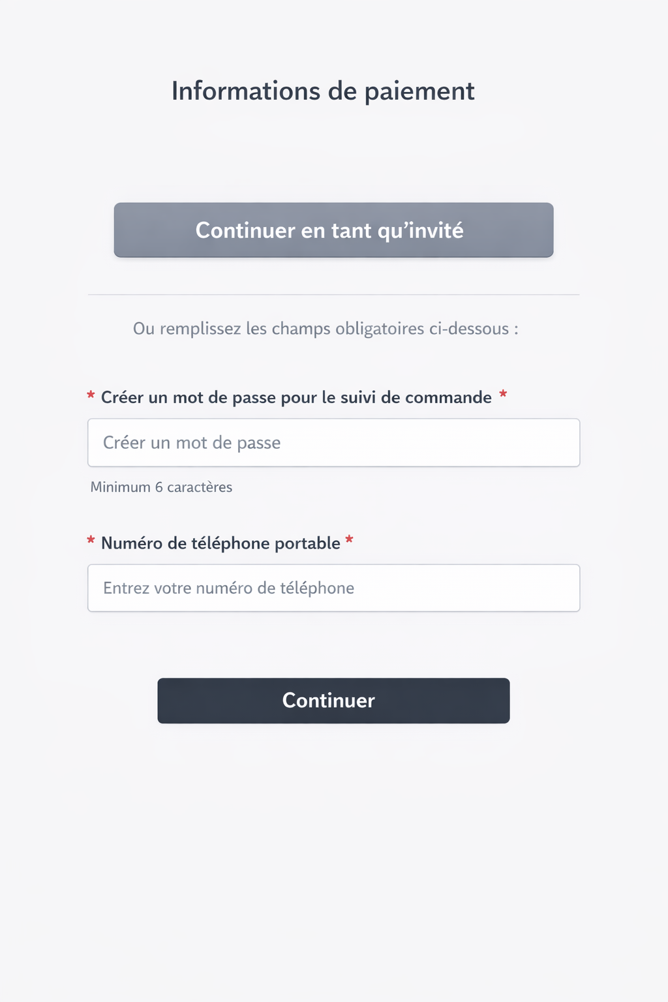Click the 'Créer un mot de passe' placeholder text
Viewport: 668px width, 1002px height.
[x=192, y=443]
